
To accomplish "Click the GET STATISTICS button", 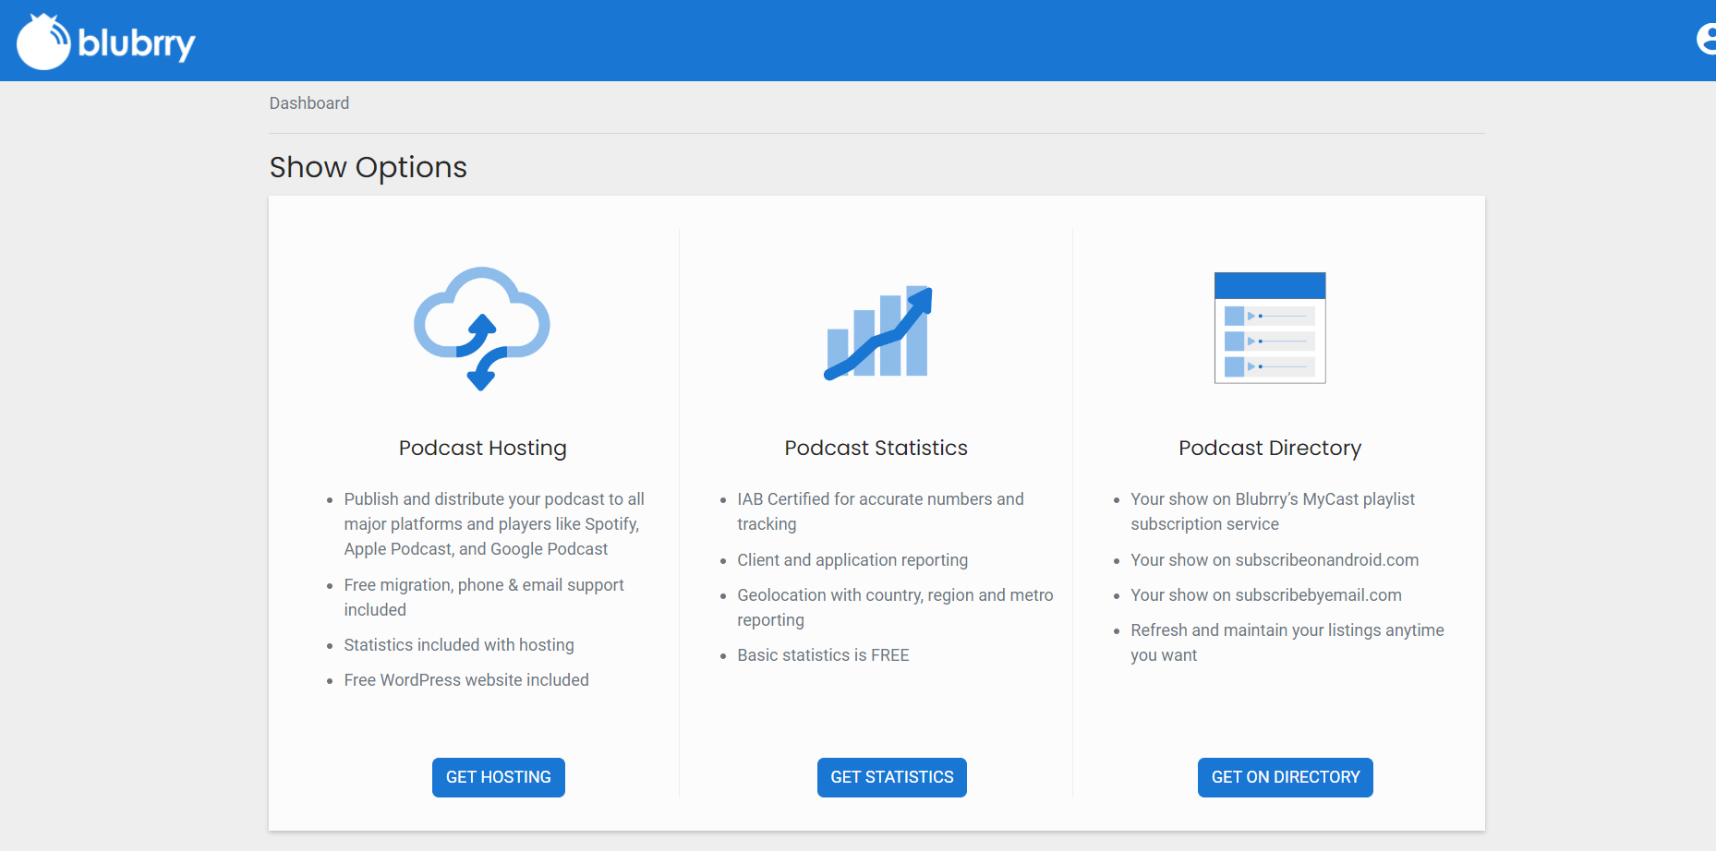I will 892,777.
